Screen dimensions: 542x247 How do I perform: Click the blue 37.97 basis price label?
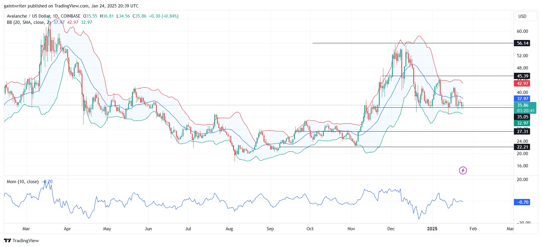point(522,99)
